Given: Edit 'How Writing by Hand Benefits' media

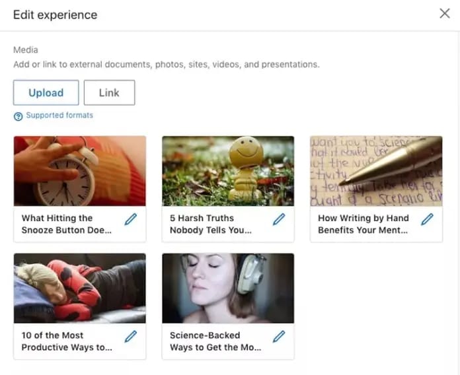Looking at the screenshot, I should click(x=427, y=219).
